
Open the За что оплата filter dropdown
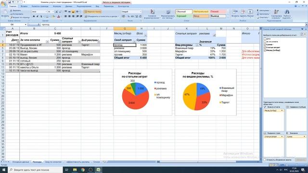[47, 42]
